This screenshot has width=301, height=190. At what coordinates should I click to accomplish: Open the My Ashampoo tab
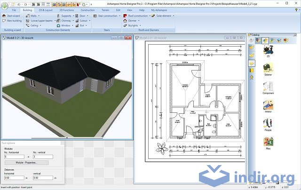(x=159, y=10)
